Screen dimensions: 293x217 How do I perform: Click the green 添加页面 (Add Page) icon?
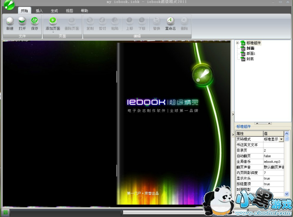coord(53,21)
